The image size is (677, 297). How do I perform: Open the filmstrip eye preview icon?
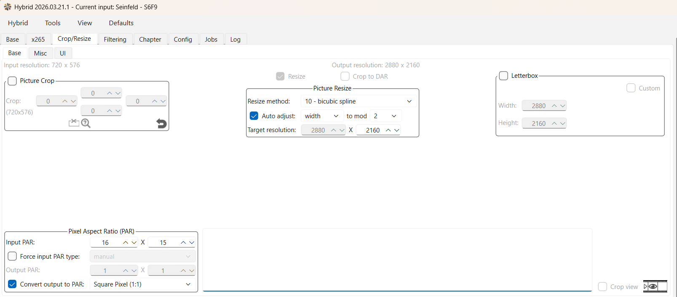(655, 286)
